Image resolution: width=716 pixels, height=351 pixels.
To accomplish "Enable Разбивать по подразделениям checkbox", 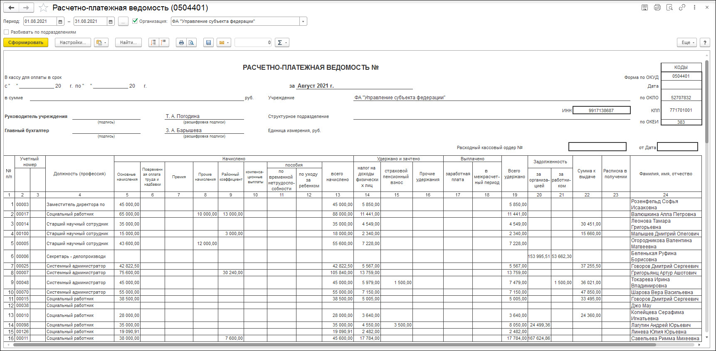I will (x=6, y=32).
